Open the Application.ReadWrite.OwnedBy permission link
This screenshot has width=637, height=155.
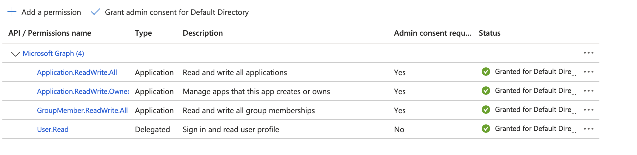click(x=83, y=91)
